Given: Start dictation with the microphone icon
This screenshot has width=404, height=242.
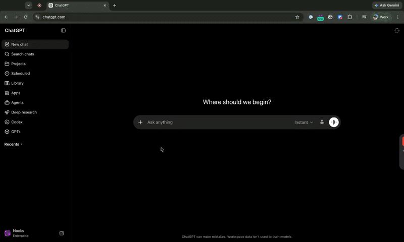Looking at the screenshot, I should 322,122.
